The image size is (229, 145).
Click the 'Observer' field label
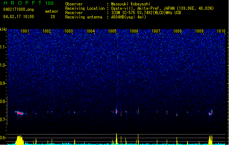click(74, 4)
